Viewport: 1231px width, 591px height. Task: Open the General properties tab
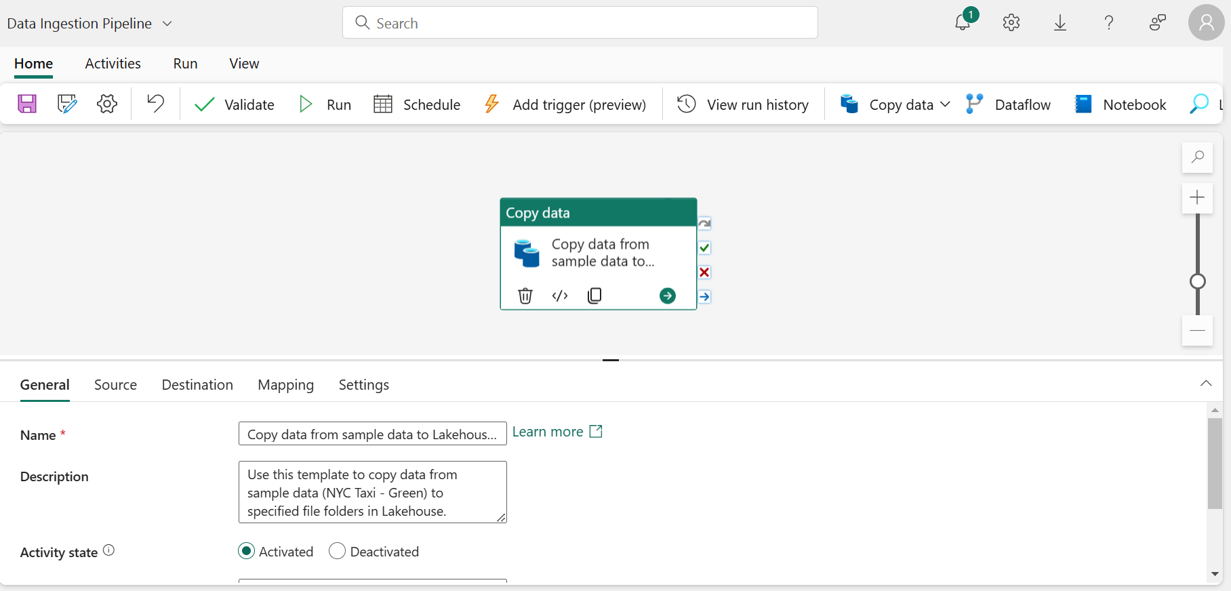point(45,385)
